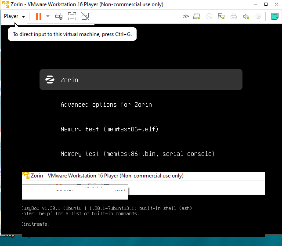Image resolution: width=282 pixels, height=246 pixels.
Task: Toggle Unity mode icon
Action: tap(85, 16)
